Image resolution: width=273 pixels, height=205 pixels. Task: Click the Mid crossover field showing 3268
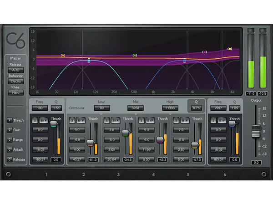[136, 108]
